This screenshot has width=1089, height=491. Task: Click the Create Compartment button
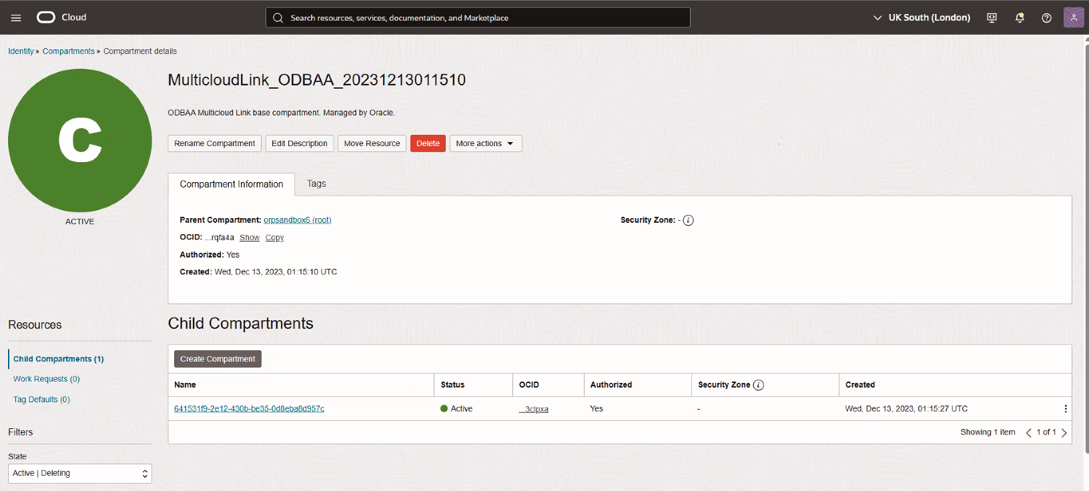[218, 359]
